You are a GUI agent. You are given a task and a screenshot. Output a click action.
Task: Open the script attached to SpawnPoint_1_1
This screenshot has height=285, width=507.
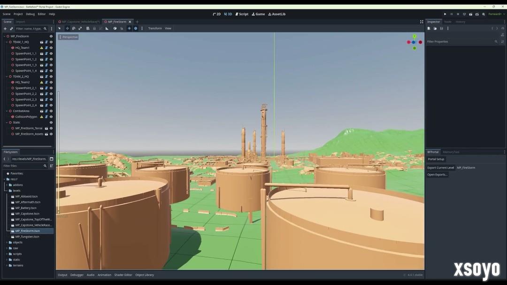46,54
